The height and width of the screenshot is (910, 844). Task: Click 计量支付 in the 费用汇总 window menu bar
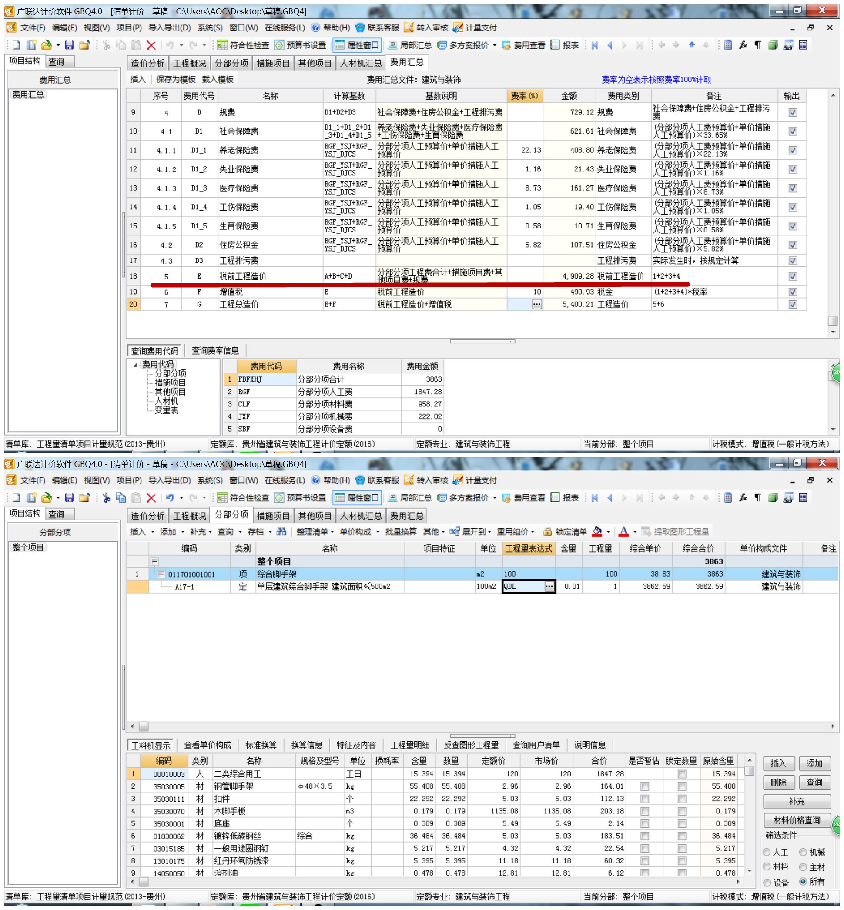click(475, 27)
